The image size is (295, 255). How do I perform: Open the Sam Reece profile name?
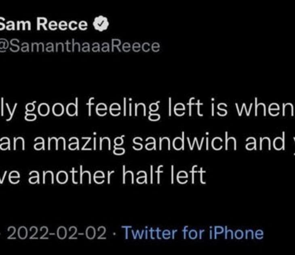tap(43, 25)
